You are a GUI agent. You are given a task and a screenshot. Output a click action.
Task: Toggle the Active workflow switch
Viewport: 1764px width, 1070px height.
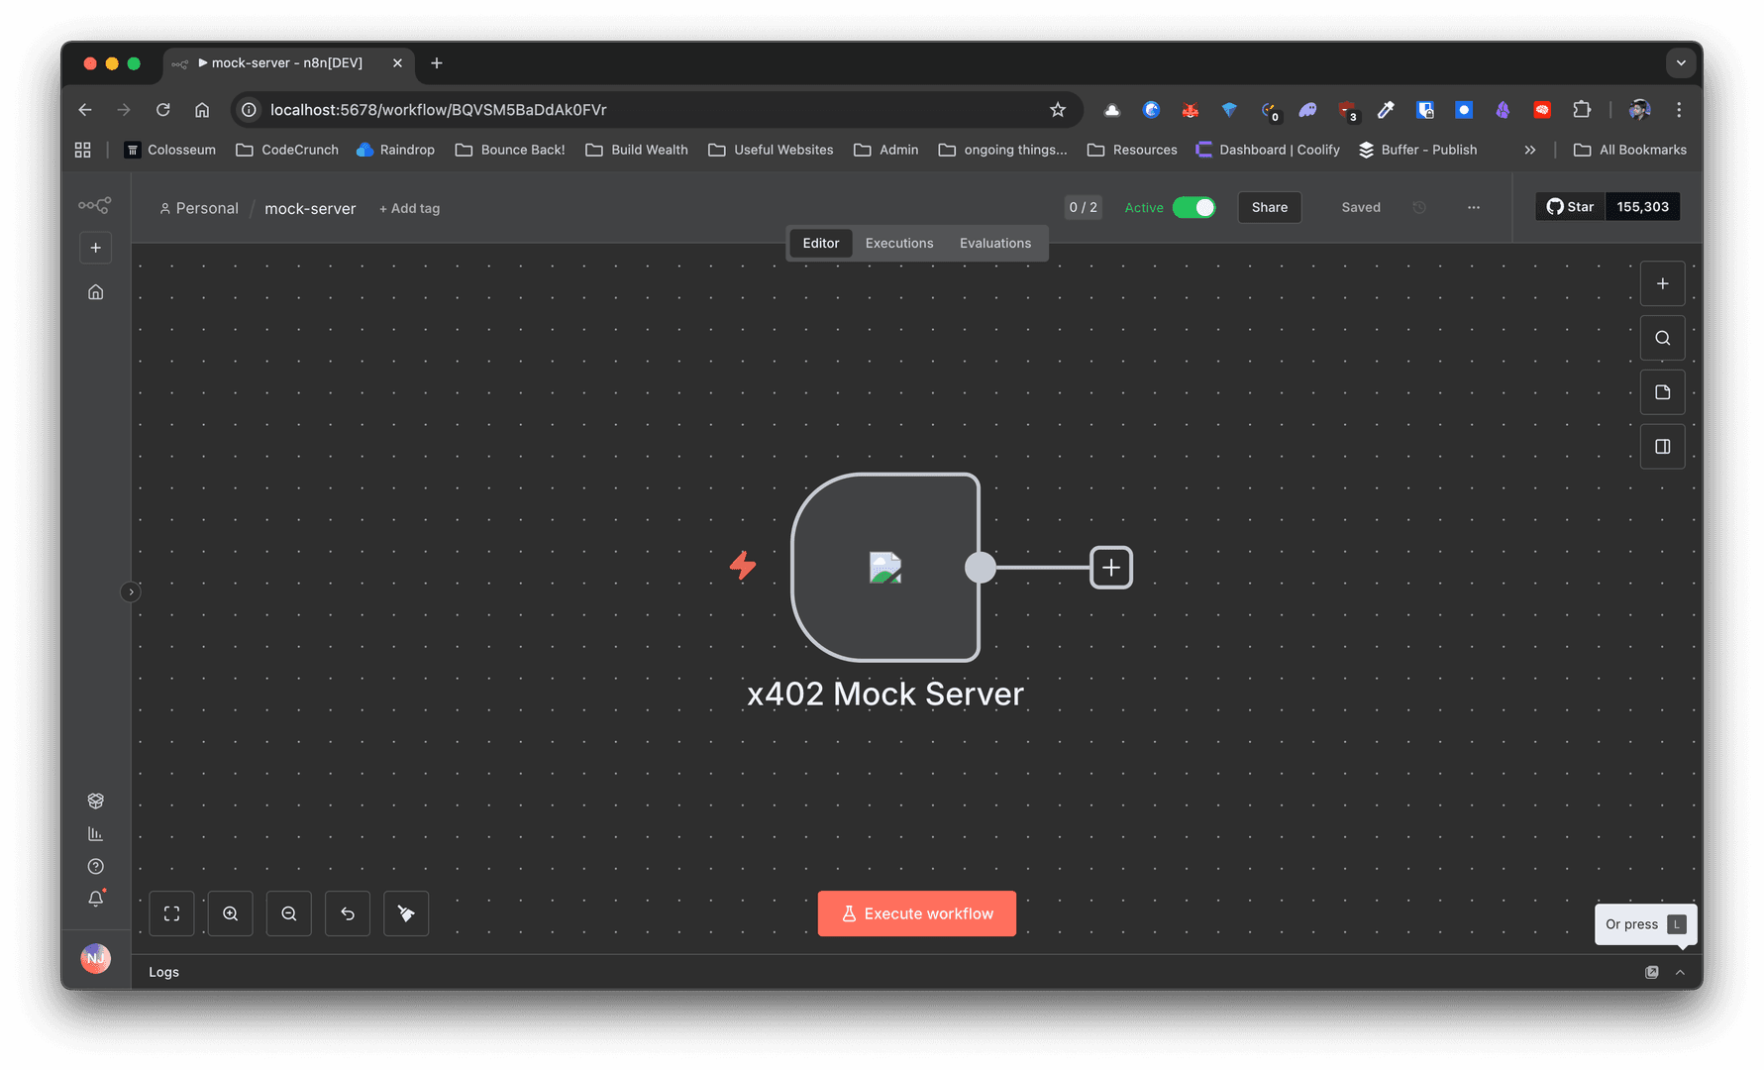pos(1194,207)
